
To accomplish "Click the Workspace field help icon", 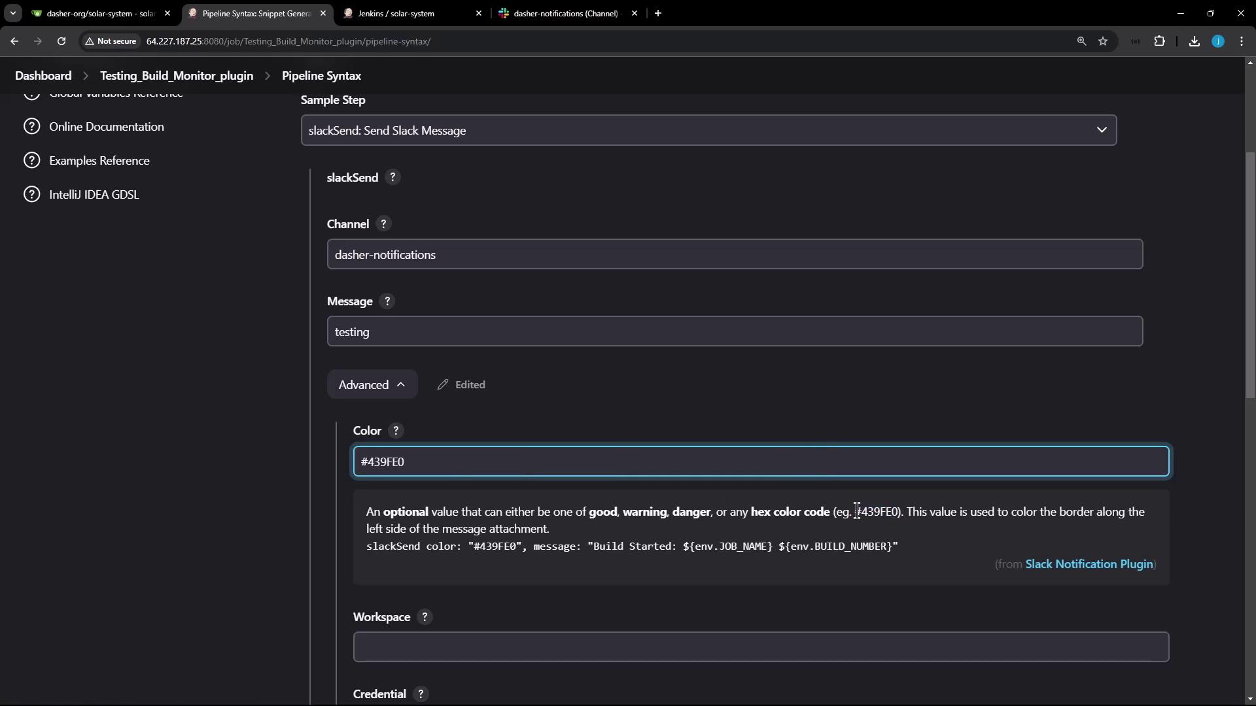I will tap(425, 617).
